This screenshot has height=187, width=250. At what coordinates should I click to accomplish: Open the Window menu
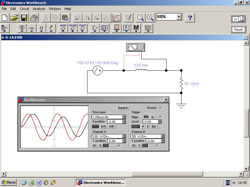(x=55, y=9)
